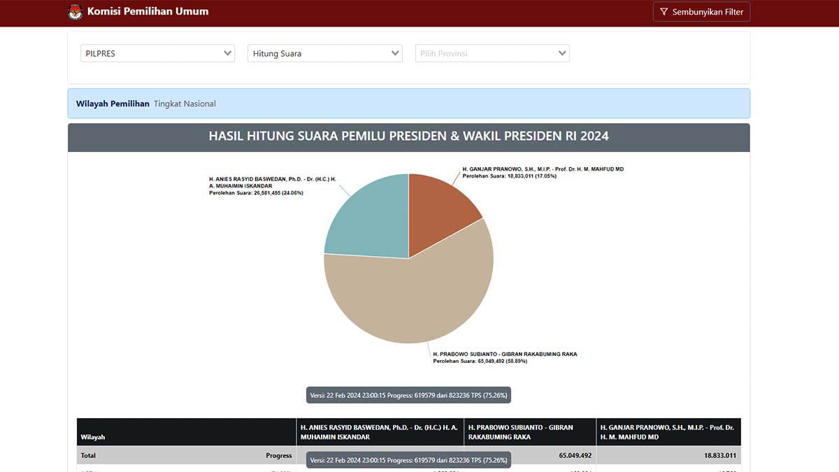Click the Anies Rasyid Baswedan chart label

273,186
